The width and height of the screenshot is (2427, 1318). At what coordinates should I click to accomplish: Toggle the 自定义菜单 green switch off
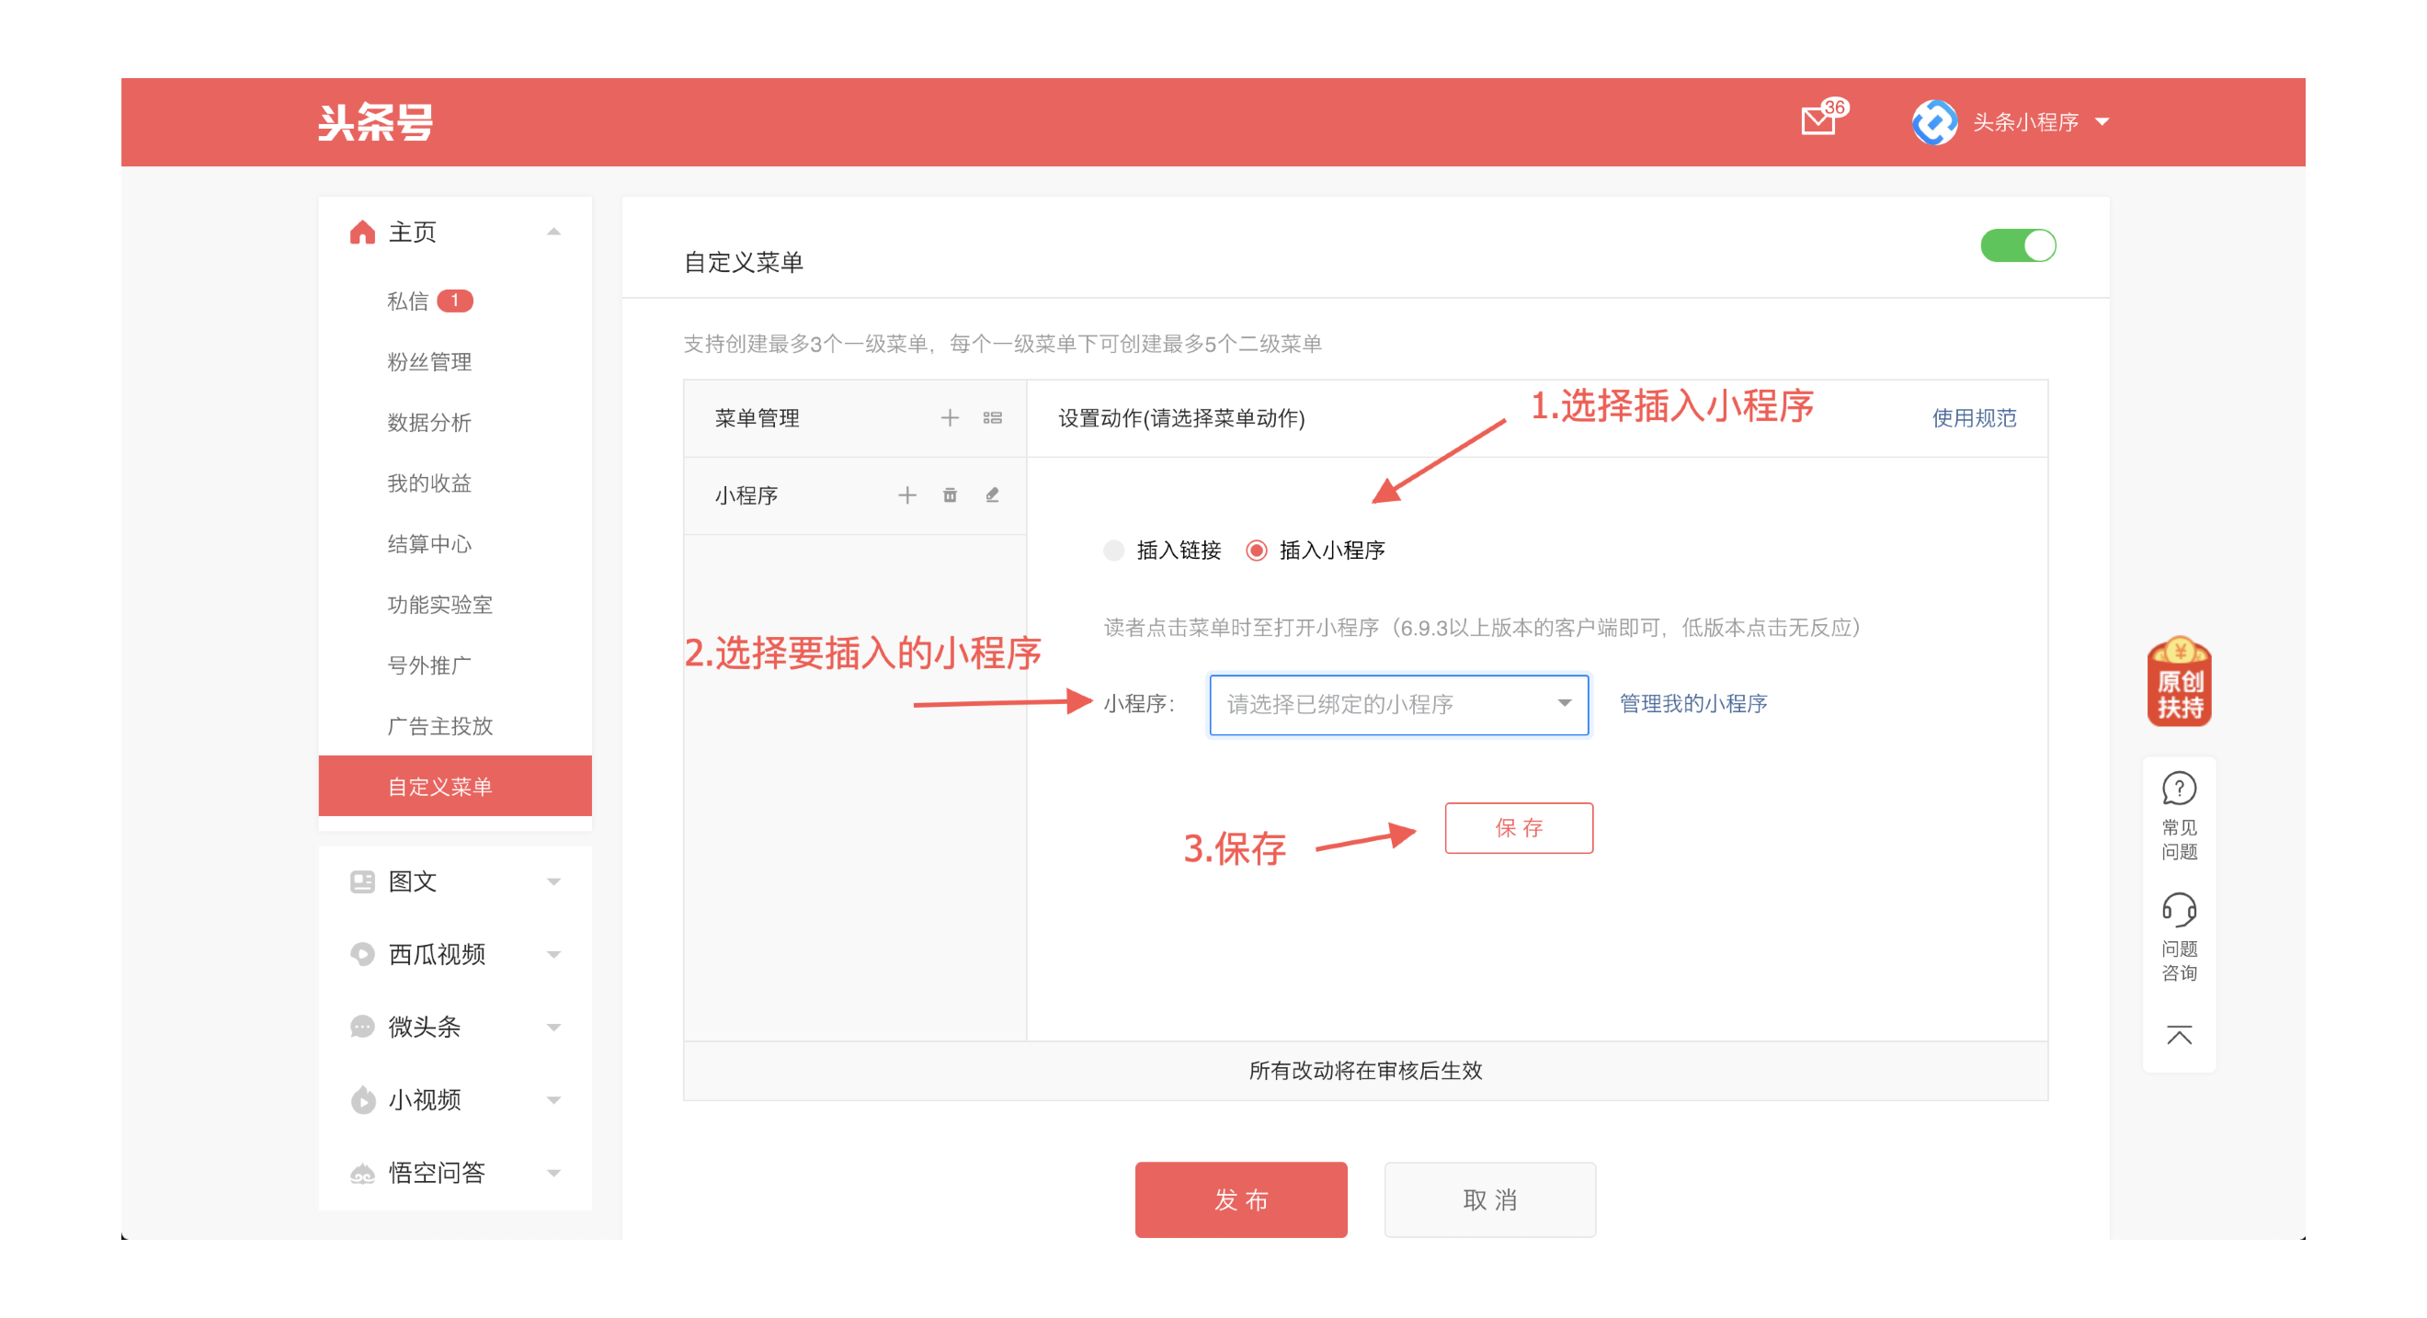pos(2017,246)
